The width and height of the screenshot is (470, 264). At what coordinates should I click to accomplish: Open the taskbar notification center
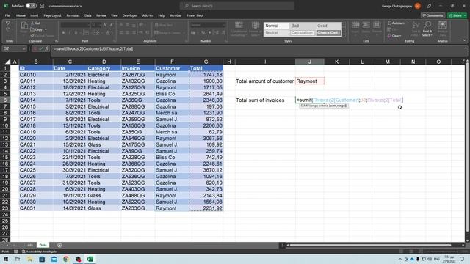coord(462,259)
